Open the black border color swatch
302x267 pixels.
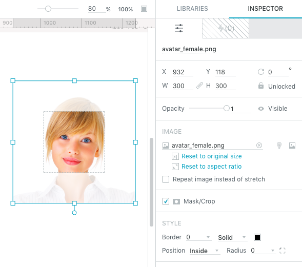coord(257,237)
